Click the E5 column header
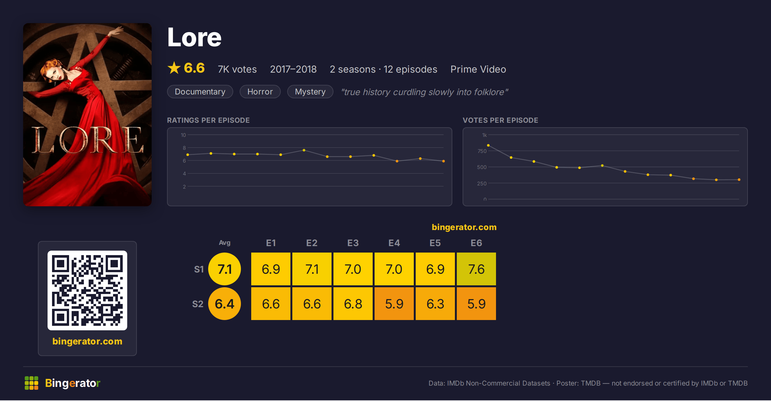The width and height of the screenshot is (771, 401). [x=435, y=243]
